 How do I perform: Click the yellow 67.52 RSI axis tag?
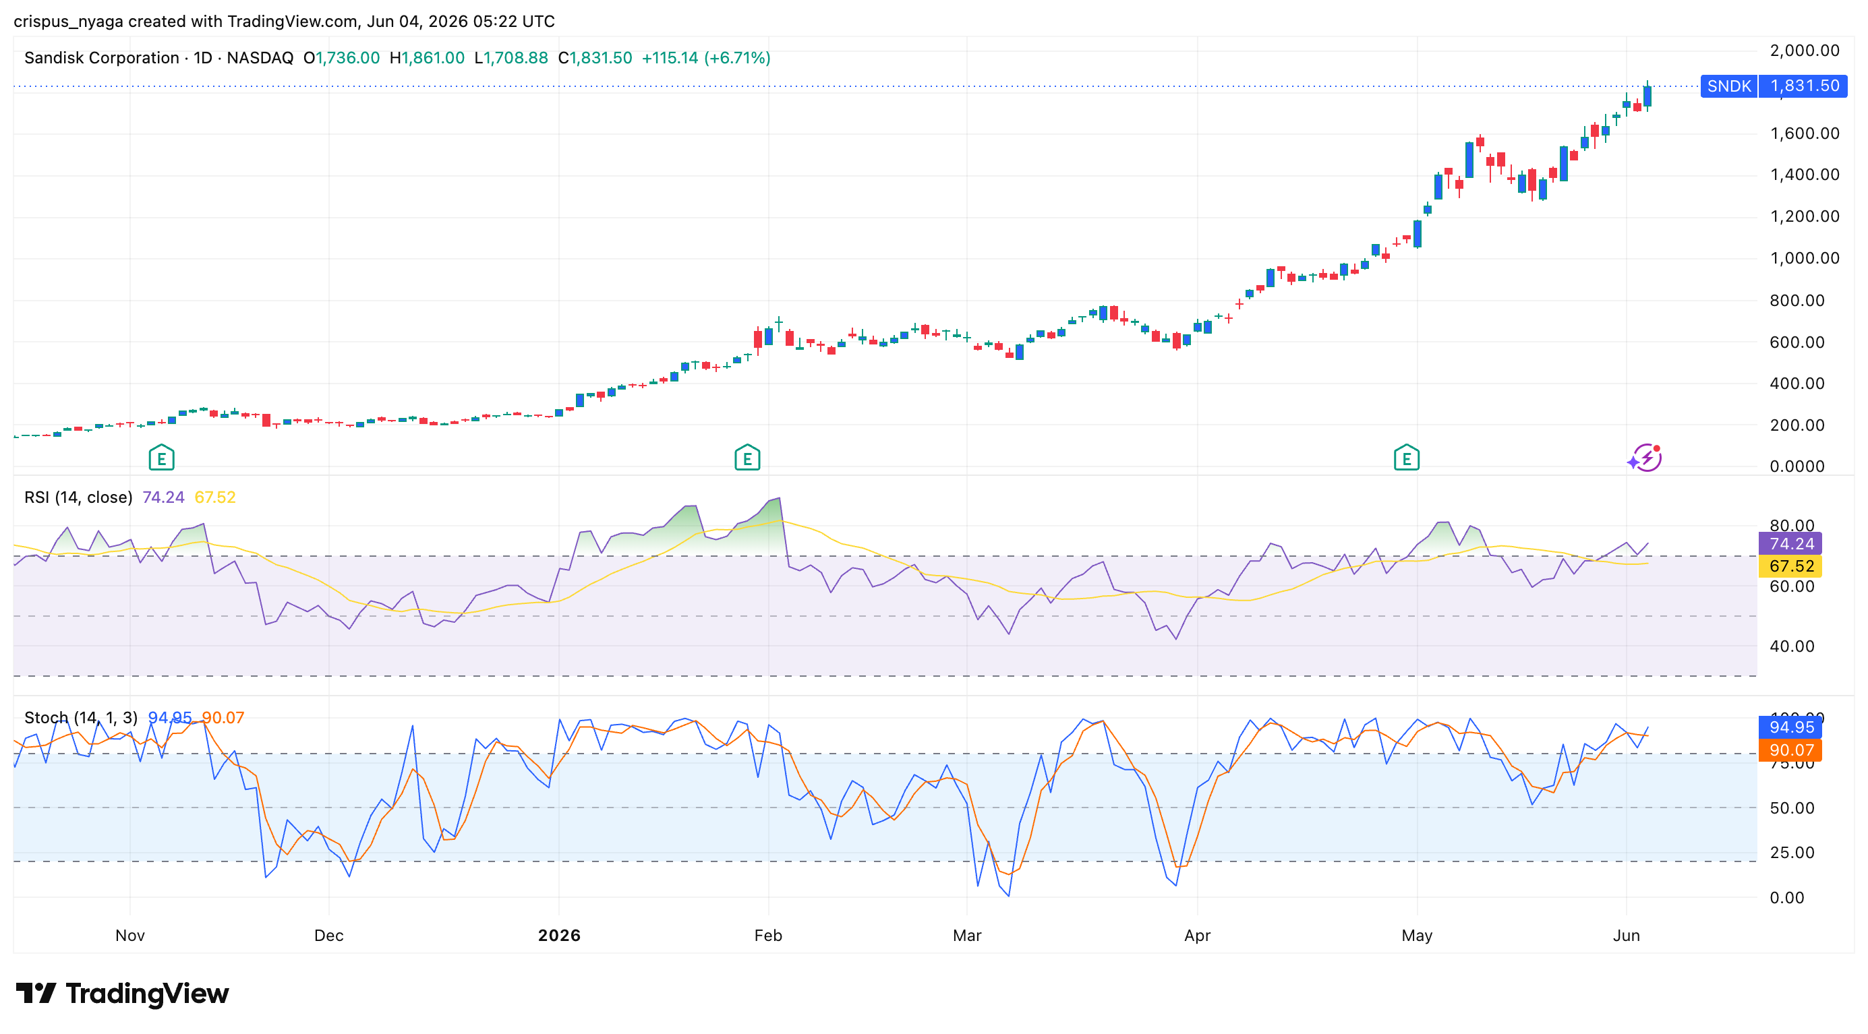(x=1790, y=566)
